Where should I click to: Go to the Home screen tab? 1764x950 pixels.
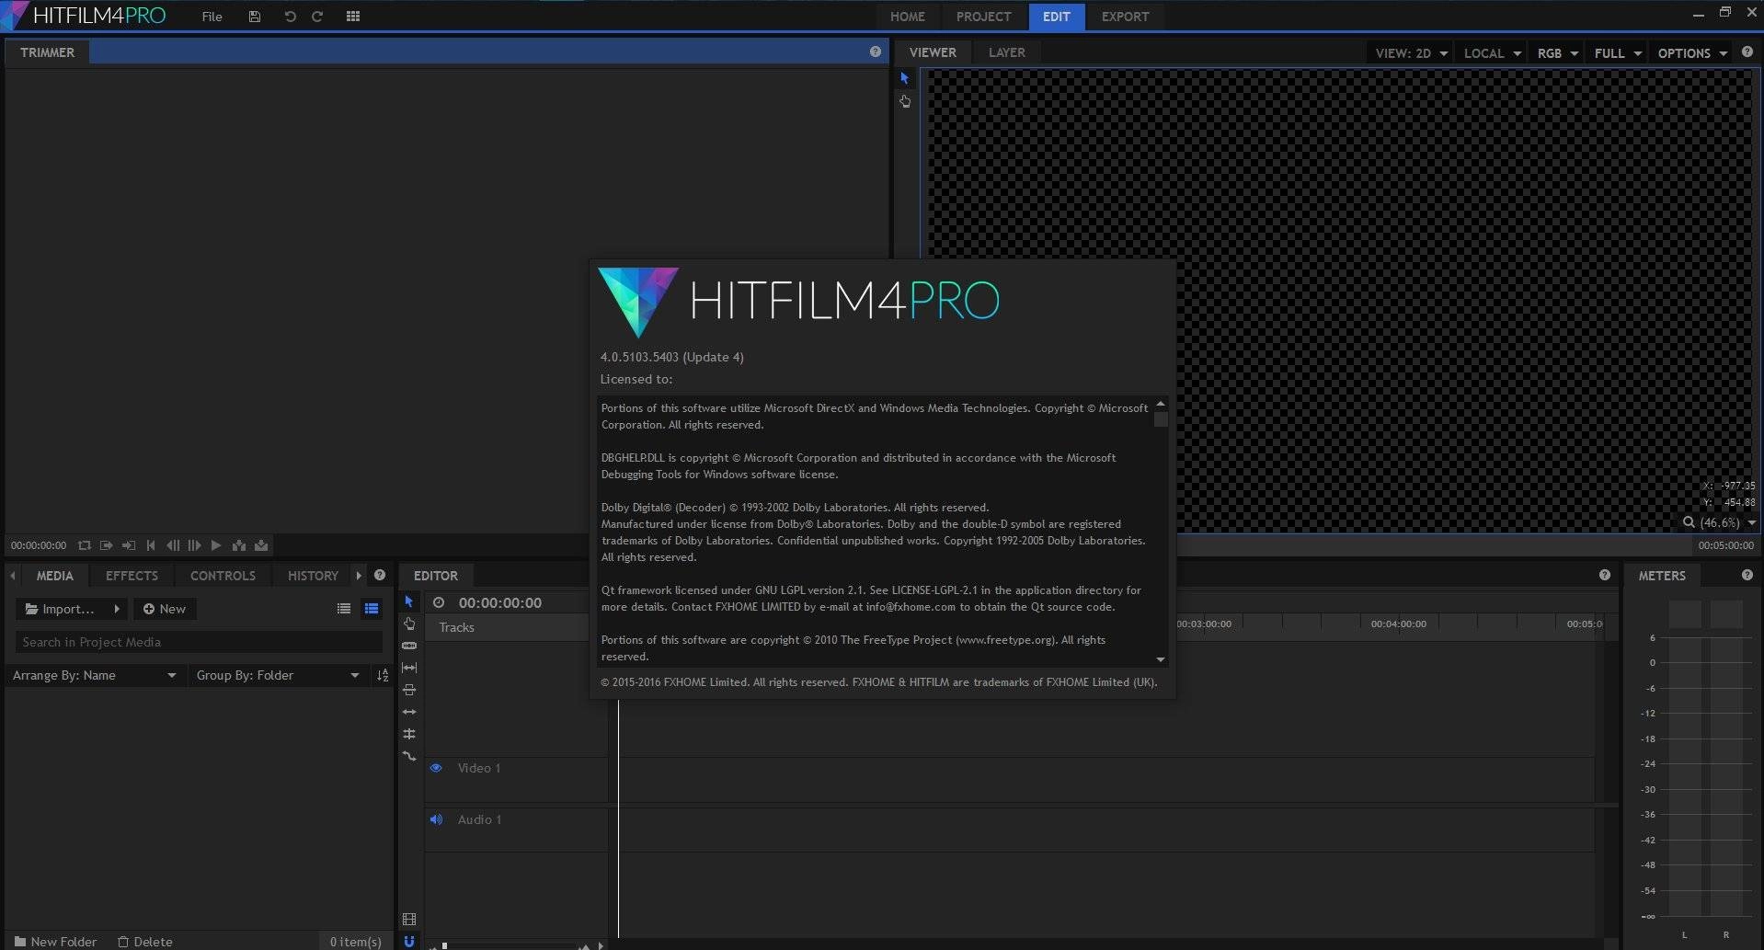907,17
